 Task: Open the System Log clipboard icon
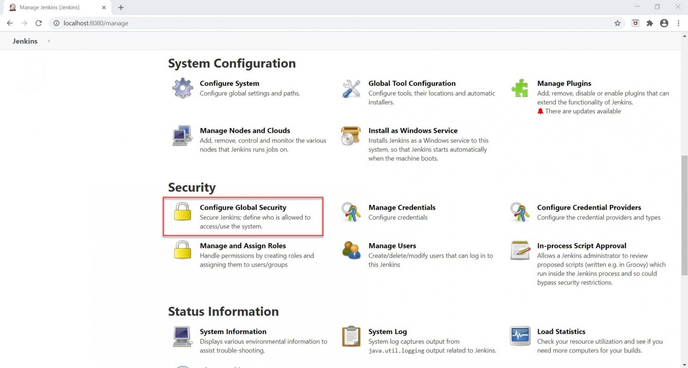350,336
